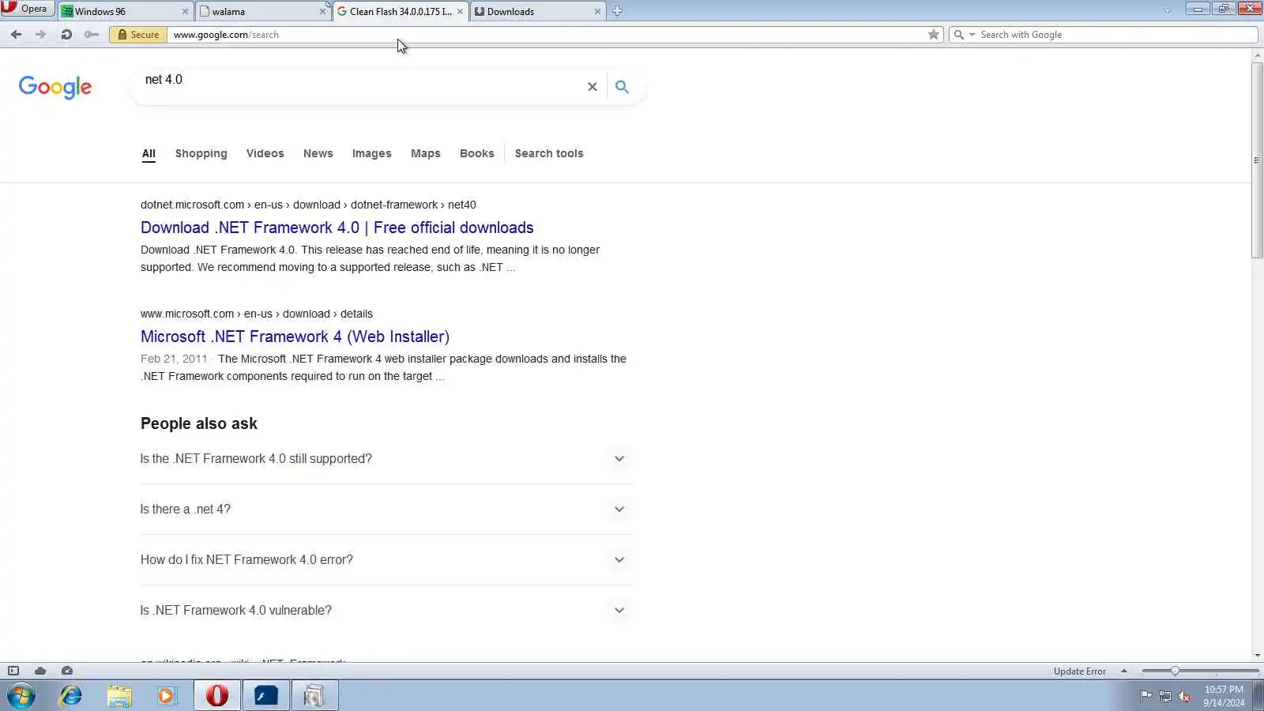
Task: Toggle the Opera panels sidebar icon
Action: click(13, 671)
